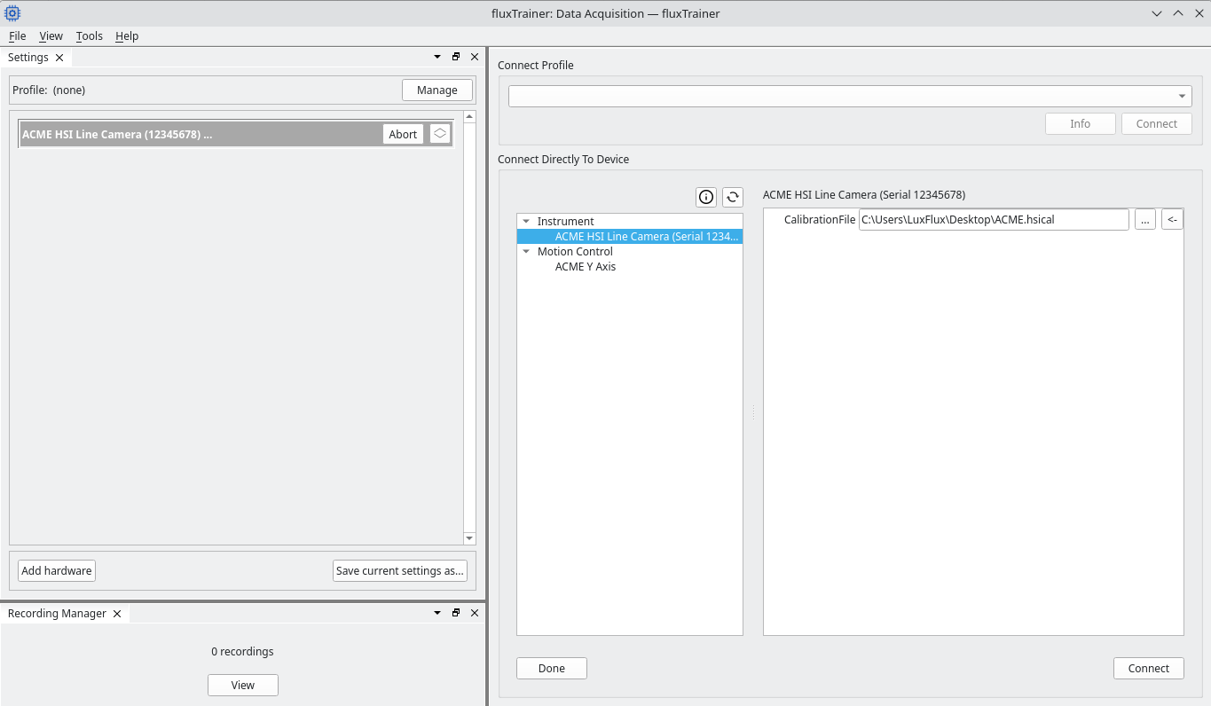
Task: Float the Settings panel
Action: coord(456,57)
